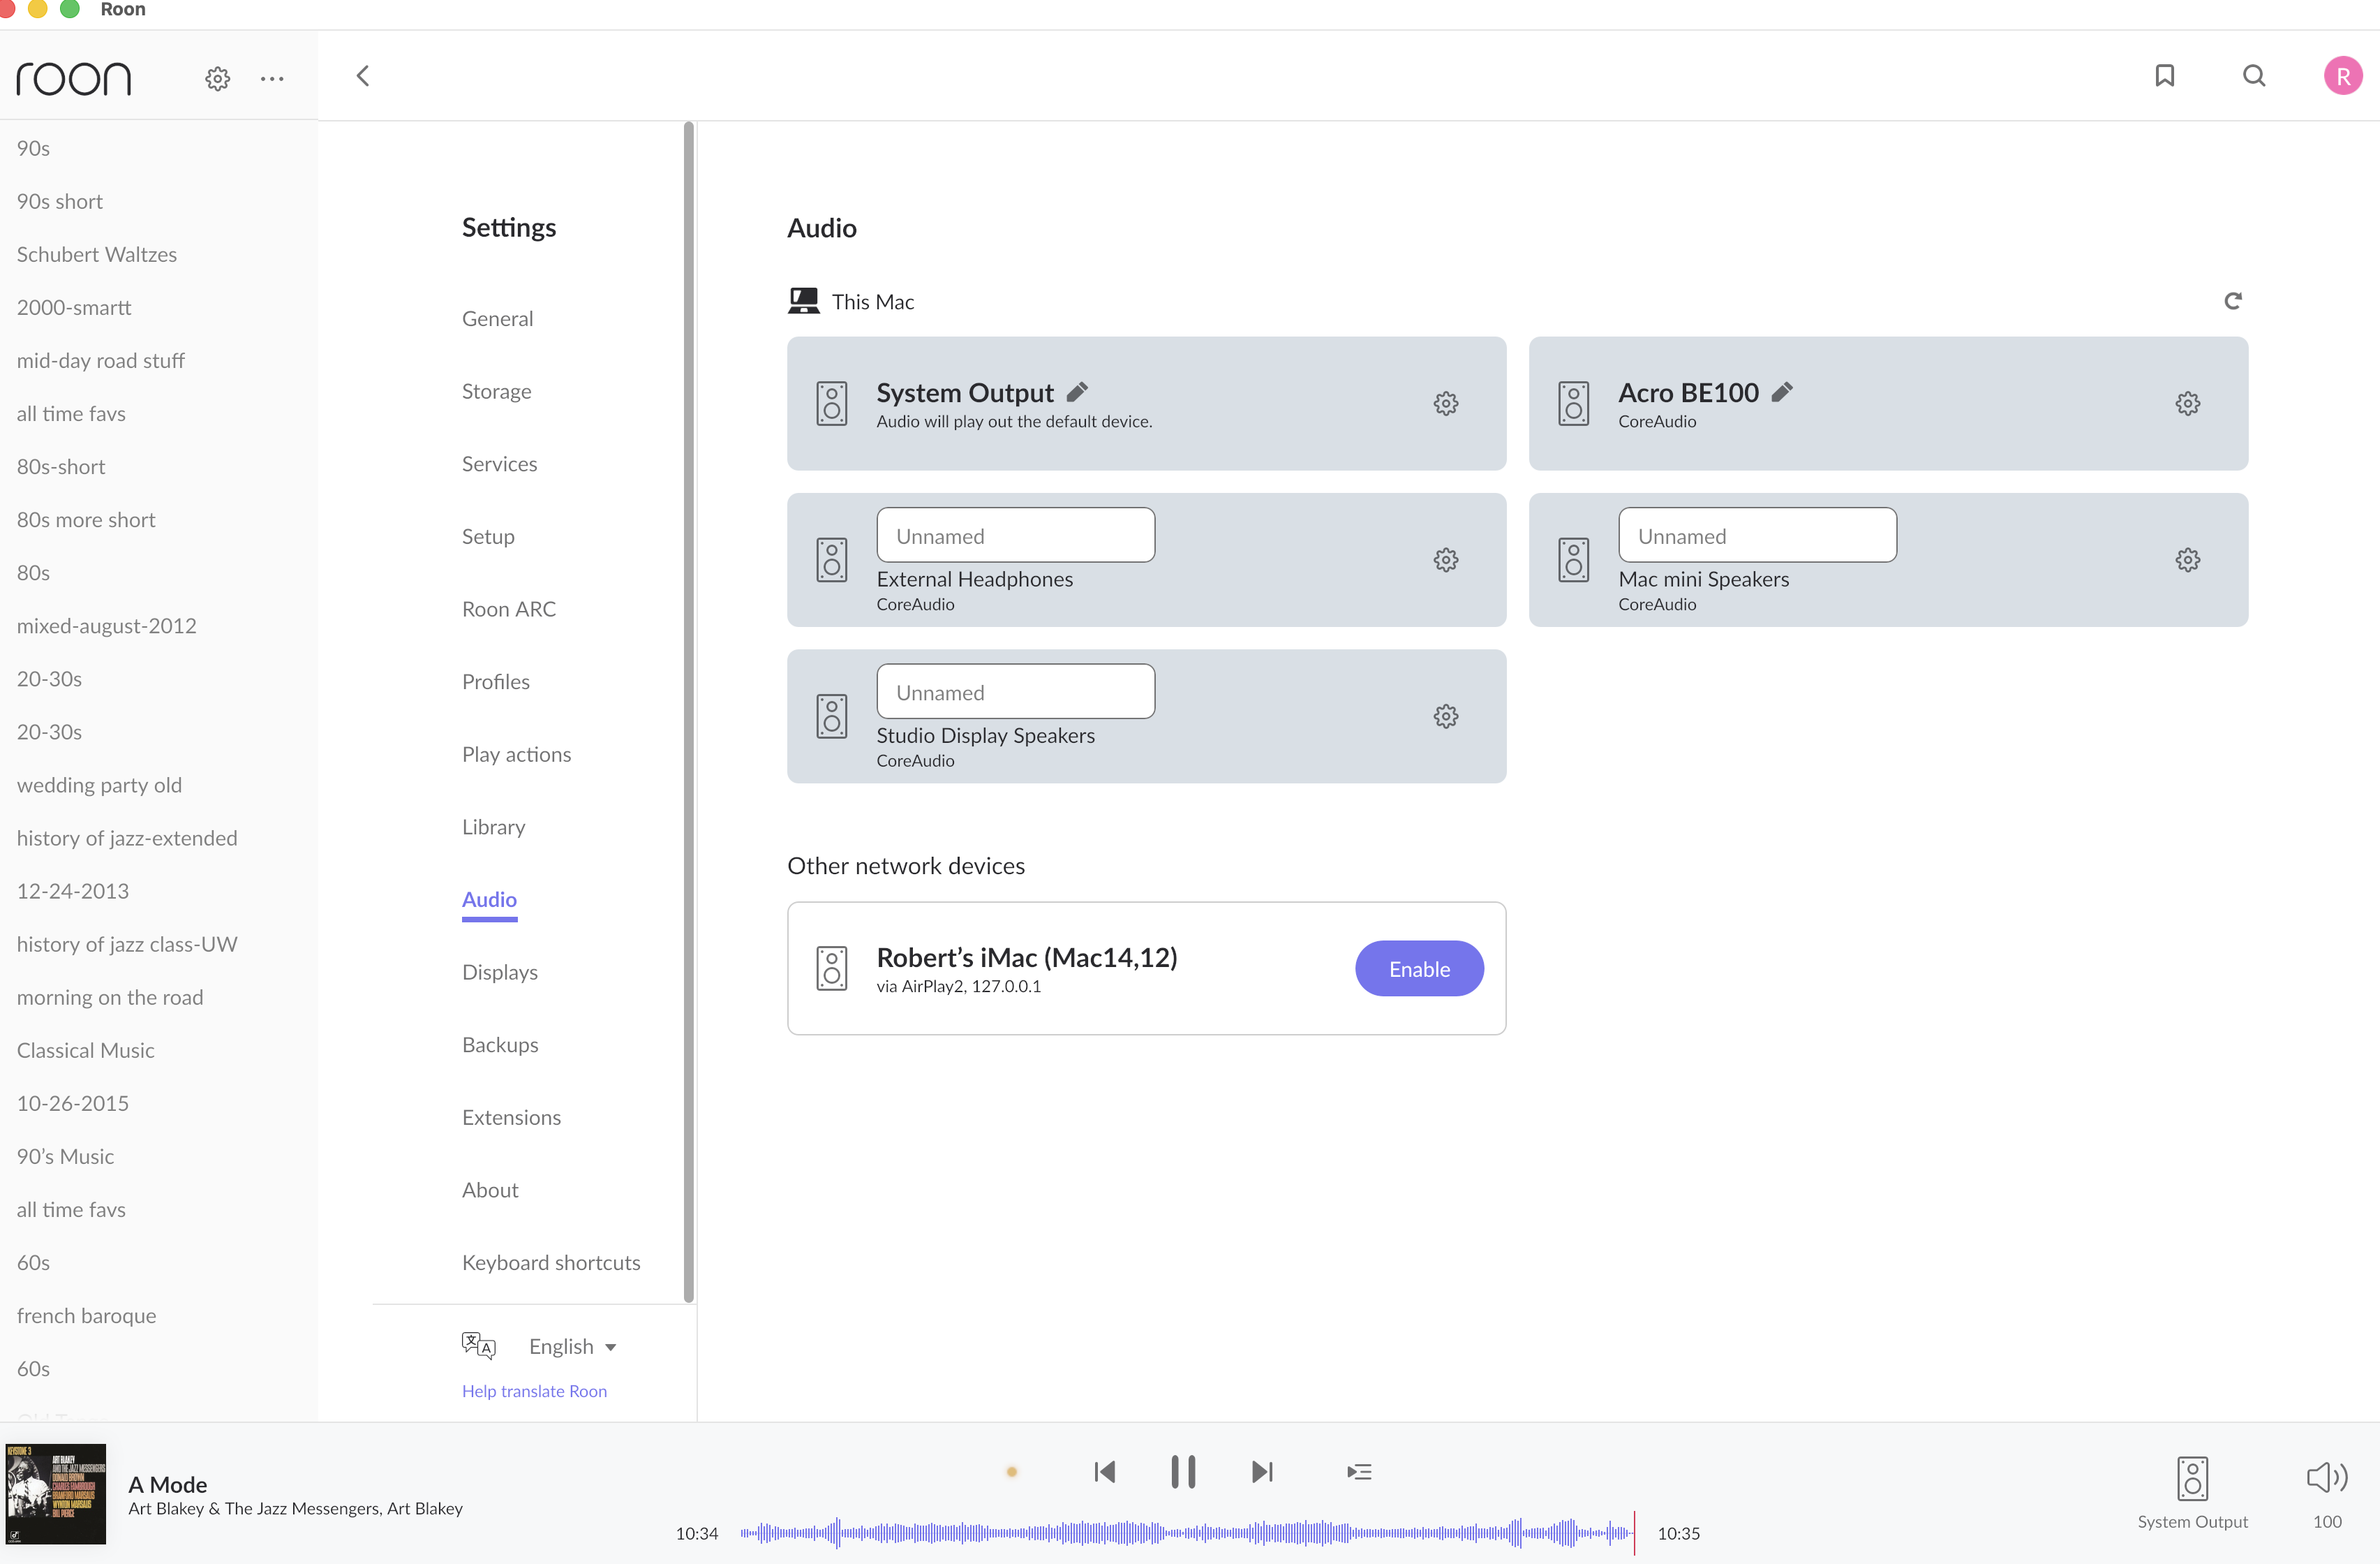The image size is (2380, 1564).
Task: Open Roon ARC settings section
Action: click(x=508, y=608)
